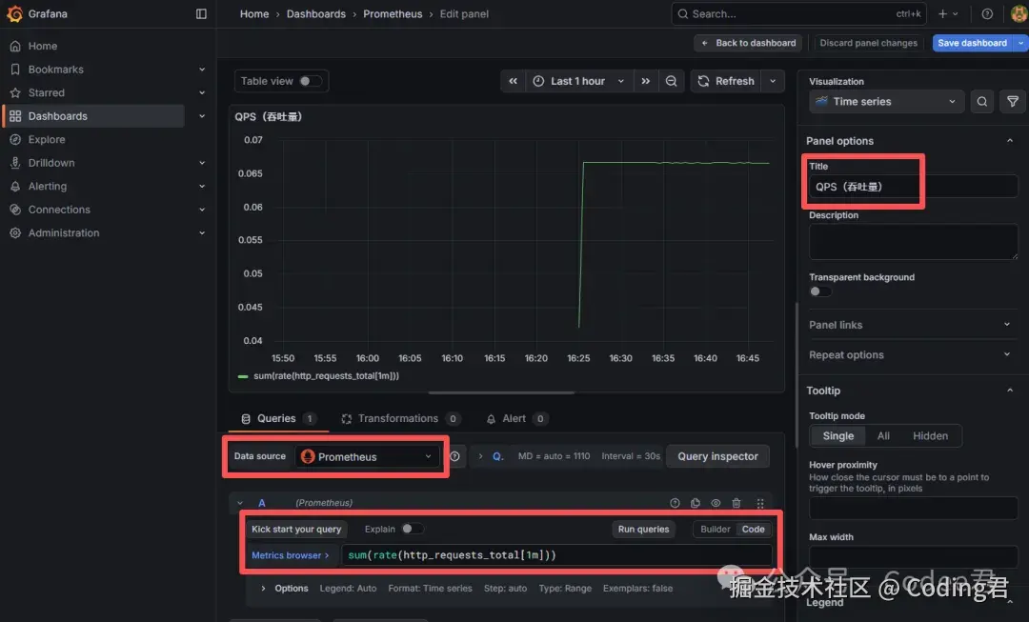Expand the Dashboards sidebar section chevron

[x=202, y=116]
